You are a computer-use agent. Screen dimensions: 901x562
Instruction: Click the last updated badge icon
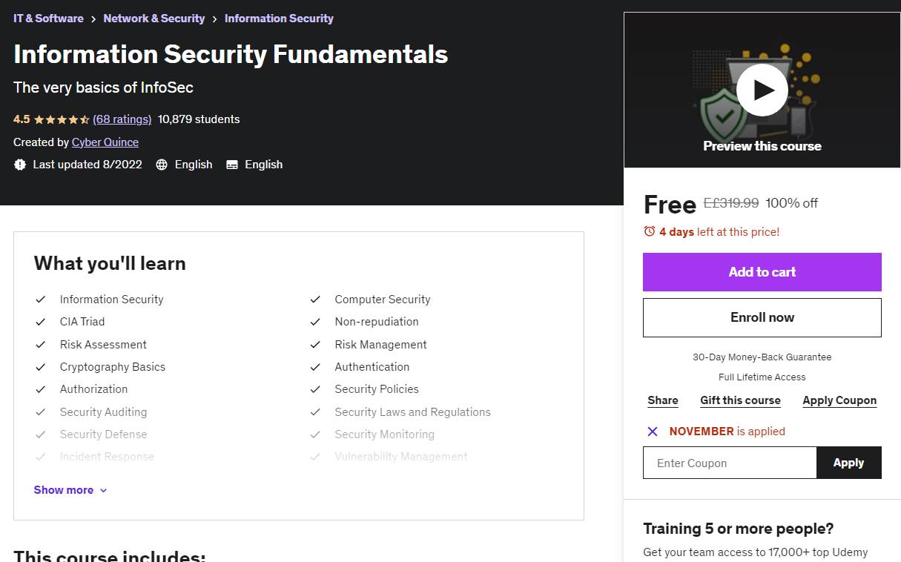[x=20, y=165]
